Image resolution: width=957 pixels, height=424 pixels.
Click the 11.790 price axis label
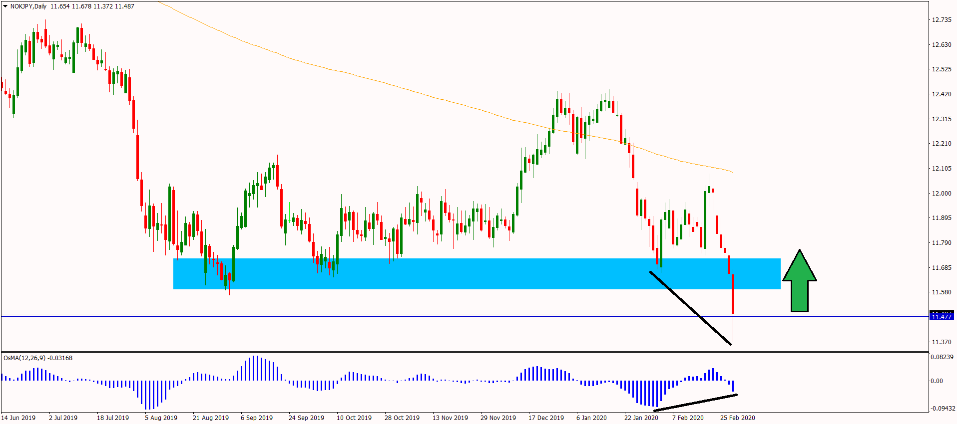coord(942,243)
